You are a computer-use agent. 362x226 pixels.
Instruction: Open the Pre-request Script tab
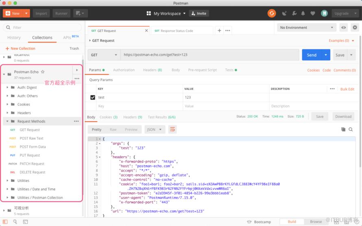point(202,70)
